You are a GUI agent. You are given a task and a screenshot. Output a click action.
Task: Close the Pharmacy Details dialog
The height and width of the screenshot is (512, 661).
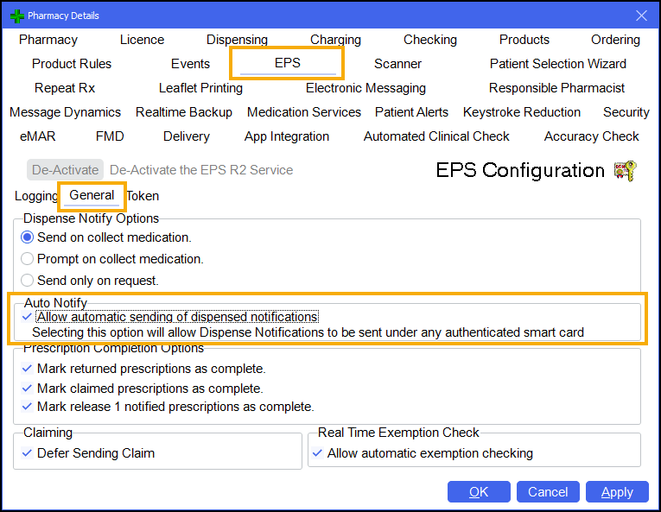point(641,16)
